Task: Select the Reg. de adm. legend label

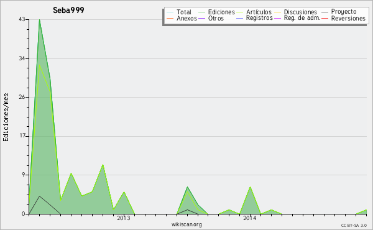Action: [x=302, y=18]
